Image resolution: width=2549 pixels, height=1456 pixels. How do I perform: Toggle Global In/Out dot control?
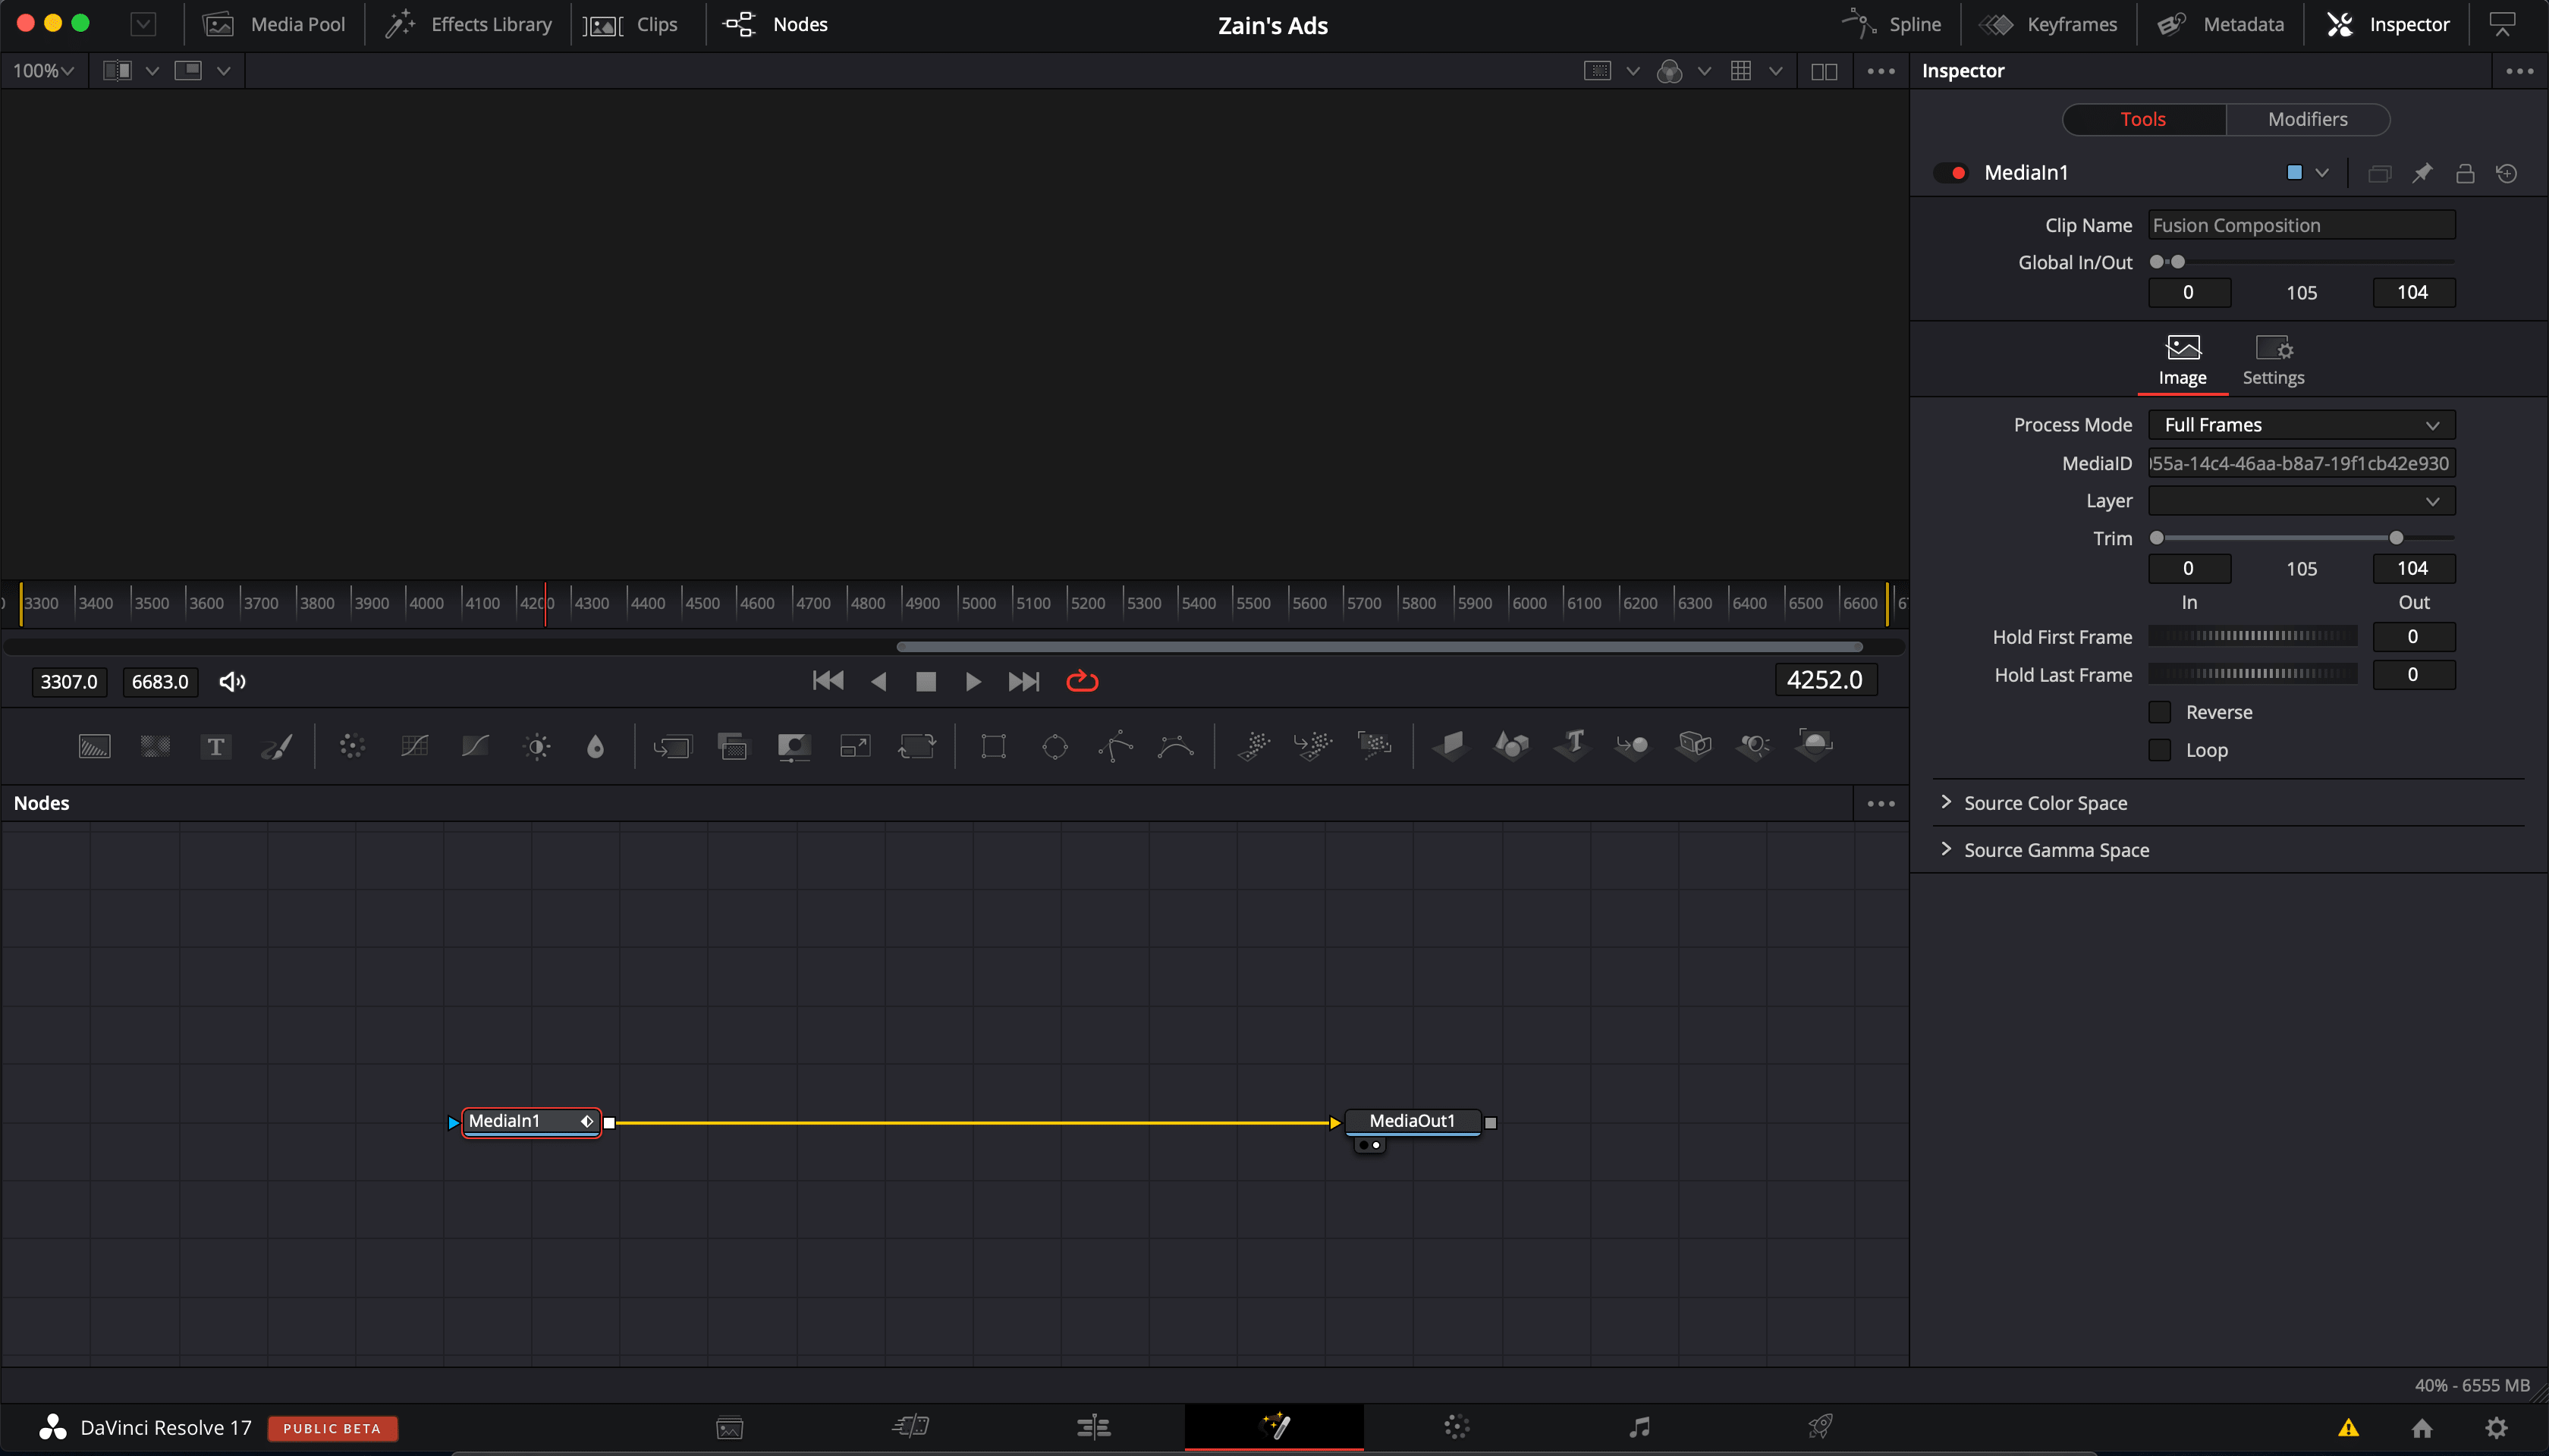[x=2169, y=261]
